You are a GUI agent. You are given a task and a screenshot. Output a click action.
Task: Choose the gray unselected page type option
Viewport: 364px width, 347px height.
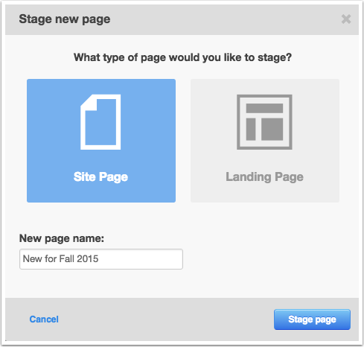pos(265,141)
